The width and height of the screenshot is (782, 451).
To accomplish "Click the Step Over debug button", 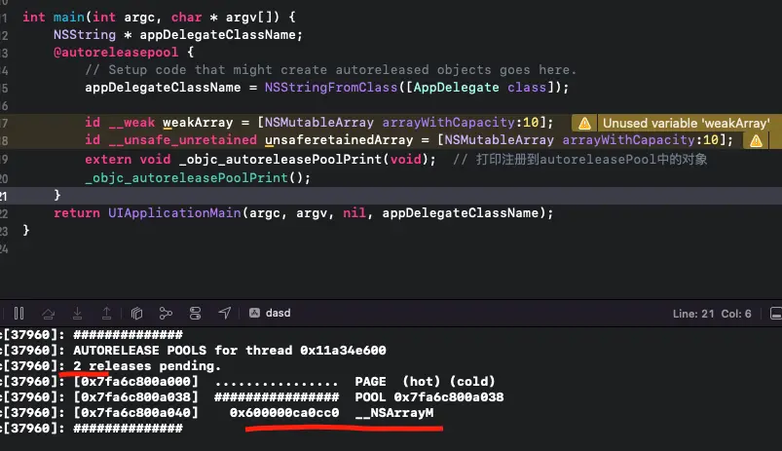I will click(48, 313).
